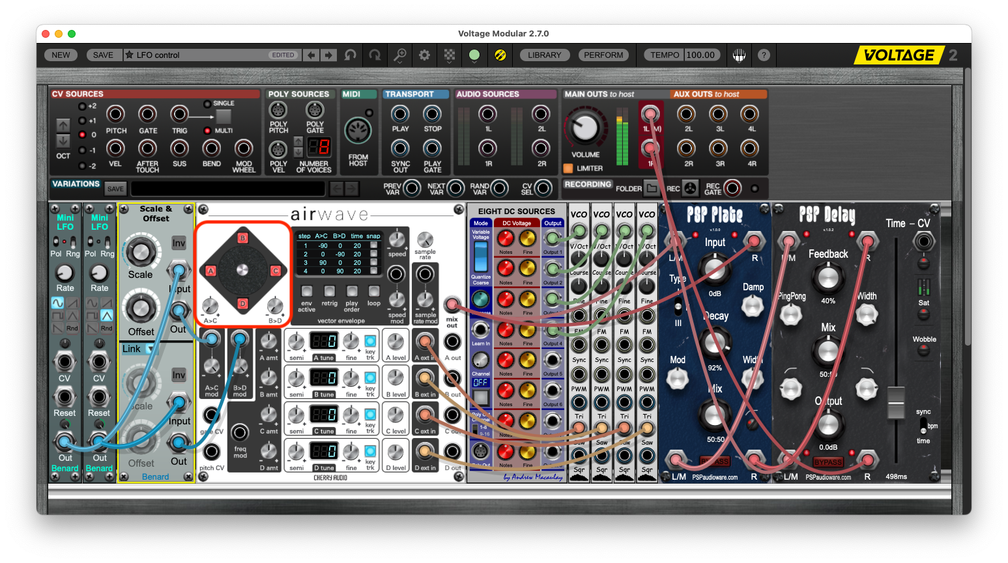Tick the snap checkbox for step 1
1008x563 pixels.
[373, 246]
